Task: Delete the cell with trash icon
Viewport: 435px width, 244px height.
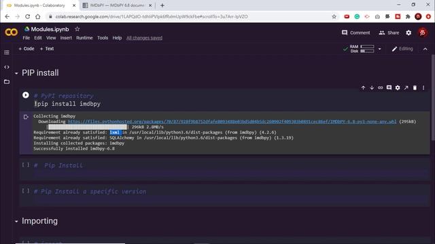Action: tap(415, 87)
